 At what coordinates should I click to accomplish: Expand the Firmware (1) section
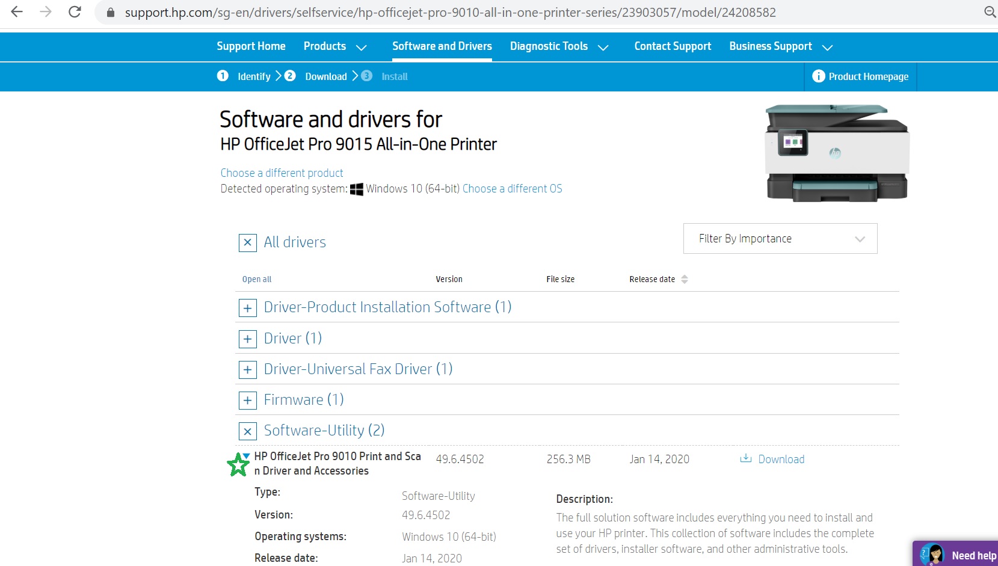tap(248, 401)
